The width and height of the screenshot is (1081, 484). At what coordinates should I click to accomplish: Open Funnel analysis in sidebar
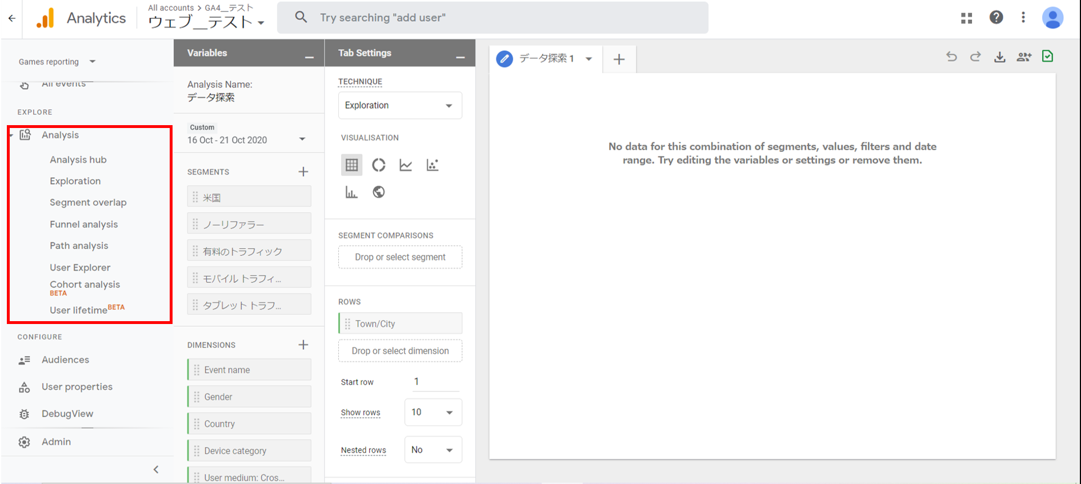[x=84, y=224]
